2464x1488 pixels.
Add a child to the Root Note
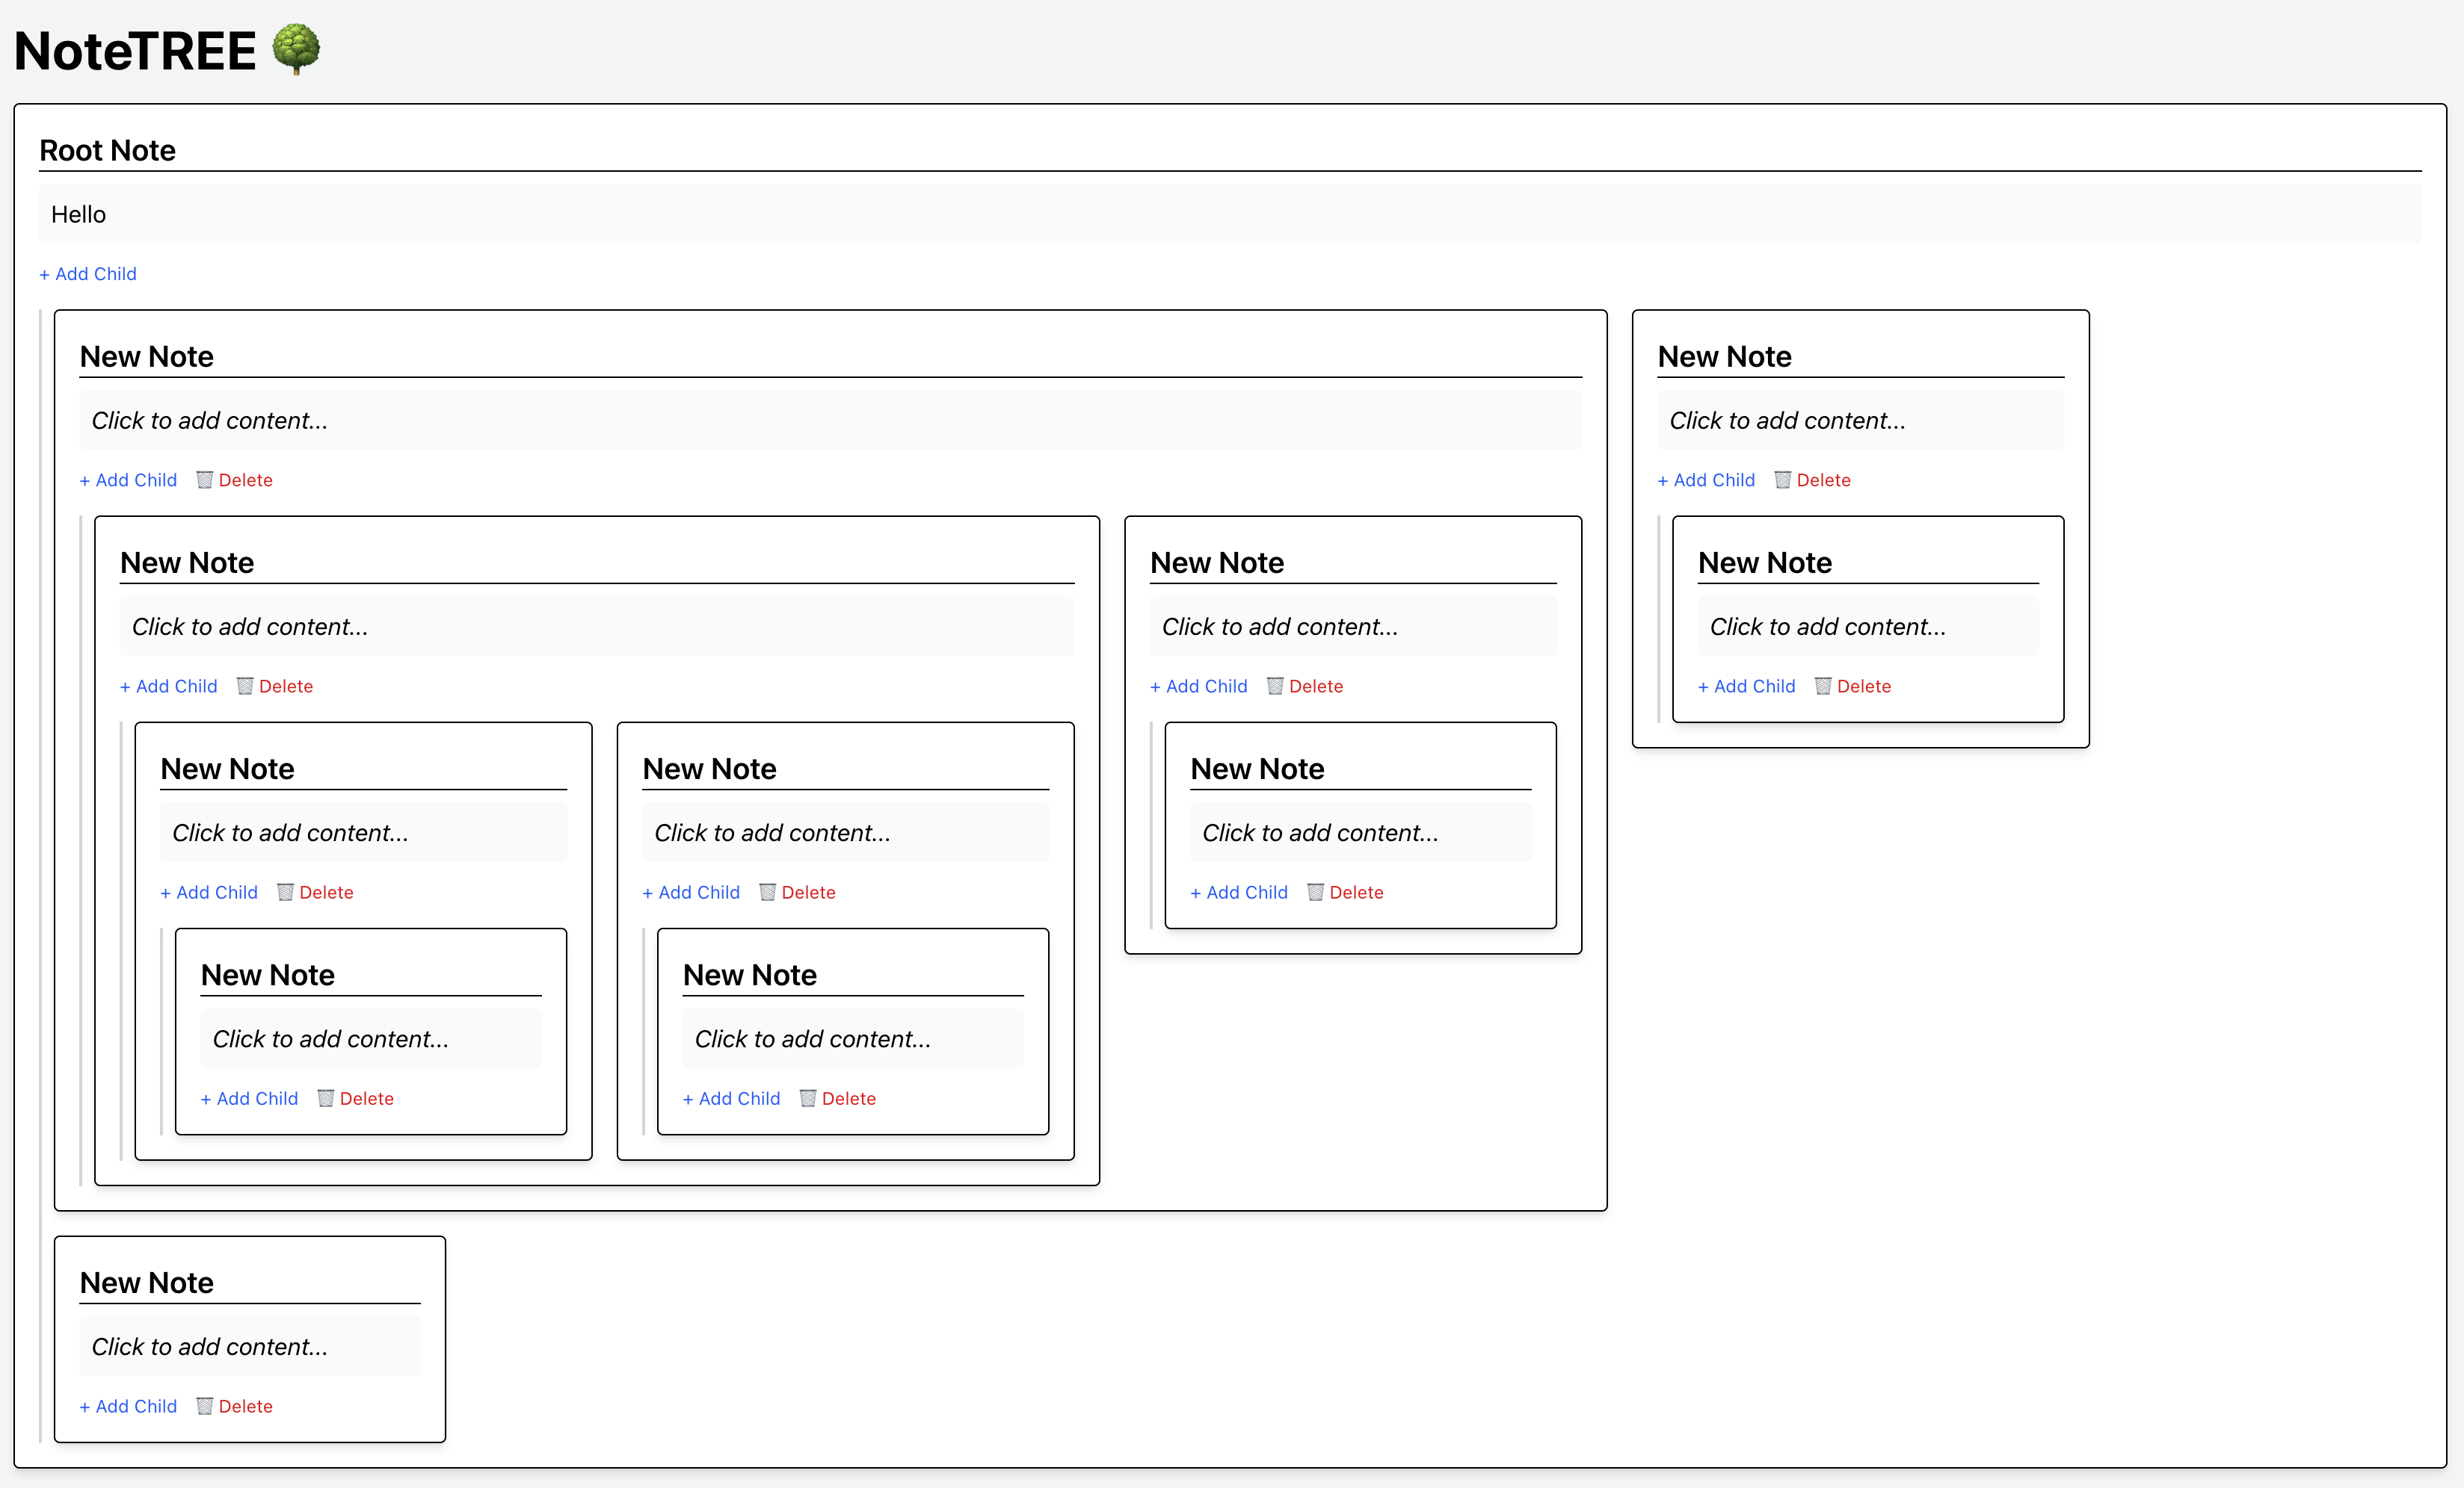point(88,274)
